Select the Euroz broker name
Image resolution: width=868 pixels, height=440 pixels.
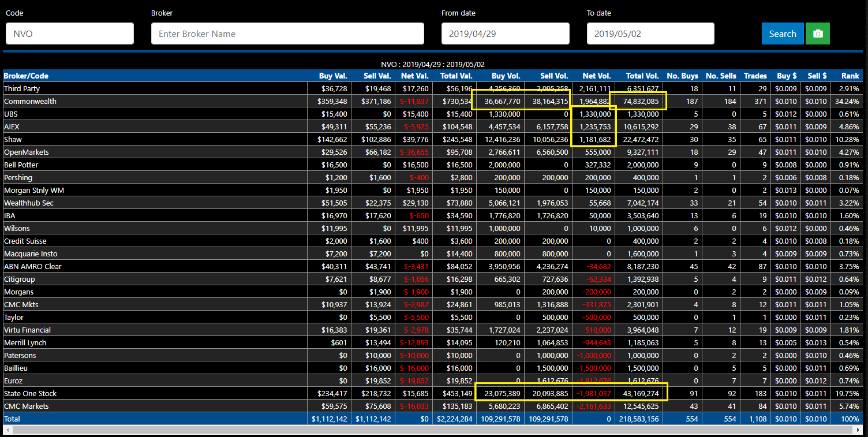click(14, 381)
